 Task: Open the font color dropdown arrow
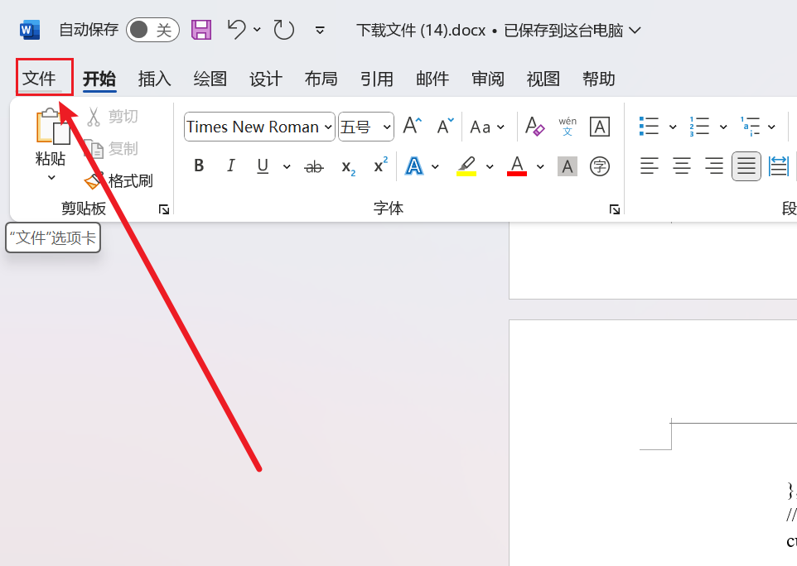pos(540,166)
